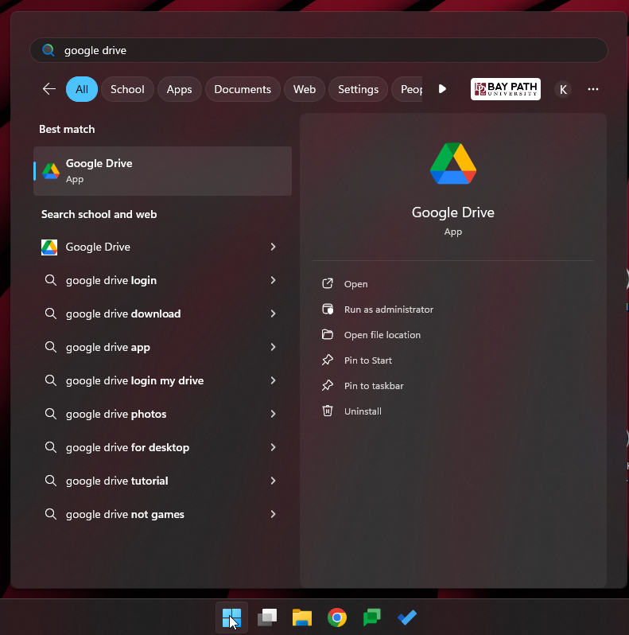Image resolution: width=629 pixels, height=635 pixels.
Task: Expand the 'google drive tutorial' suggestion chevron
Action: (273, 481)
